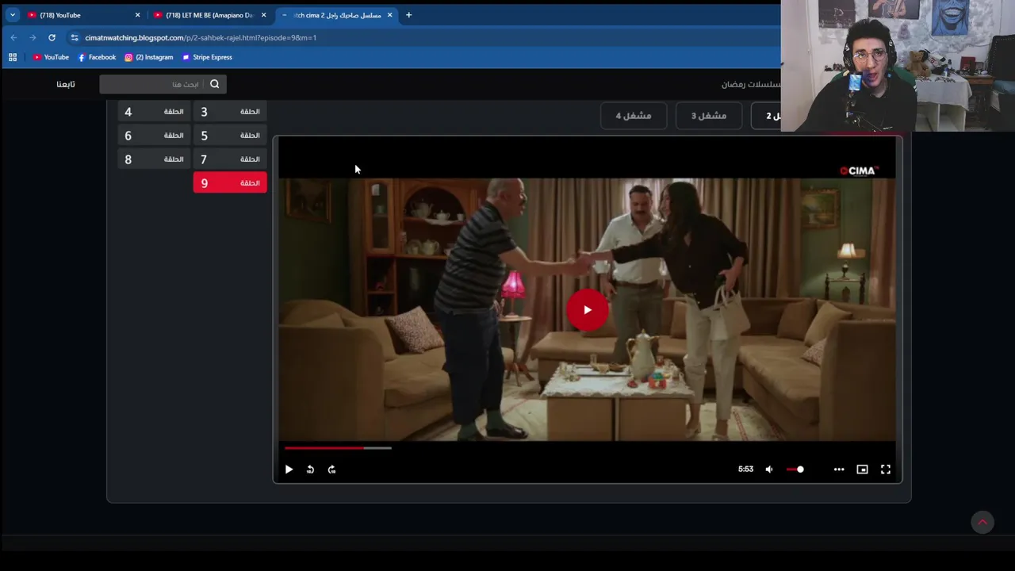The width and height of the screenshot is (1015, 571).
Task: Go back with the browser back arrow
Action: (x=13, y=37)
